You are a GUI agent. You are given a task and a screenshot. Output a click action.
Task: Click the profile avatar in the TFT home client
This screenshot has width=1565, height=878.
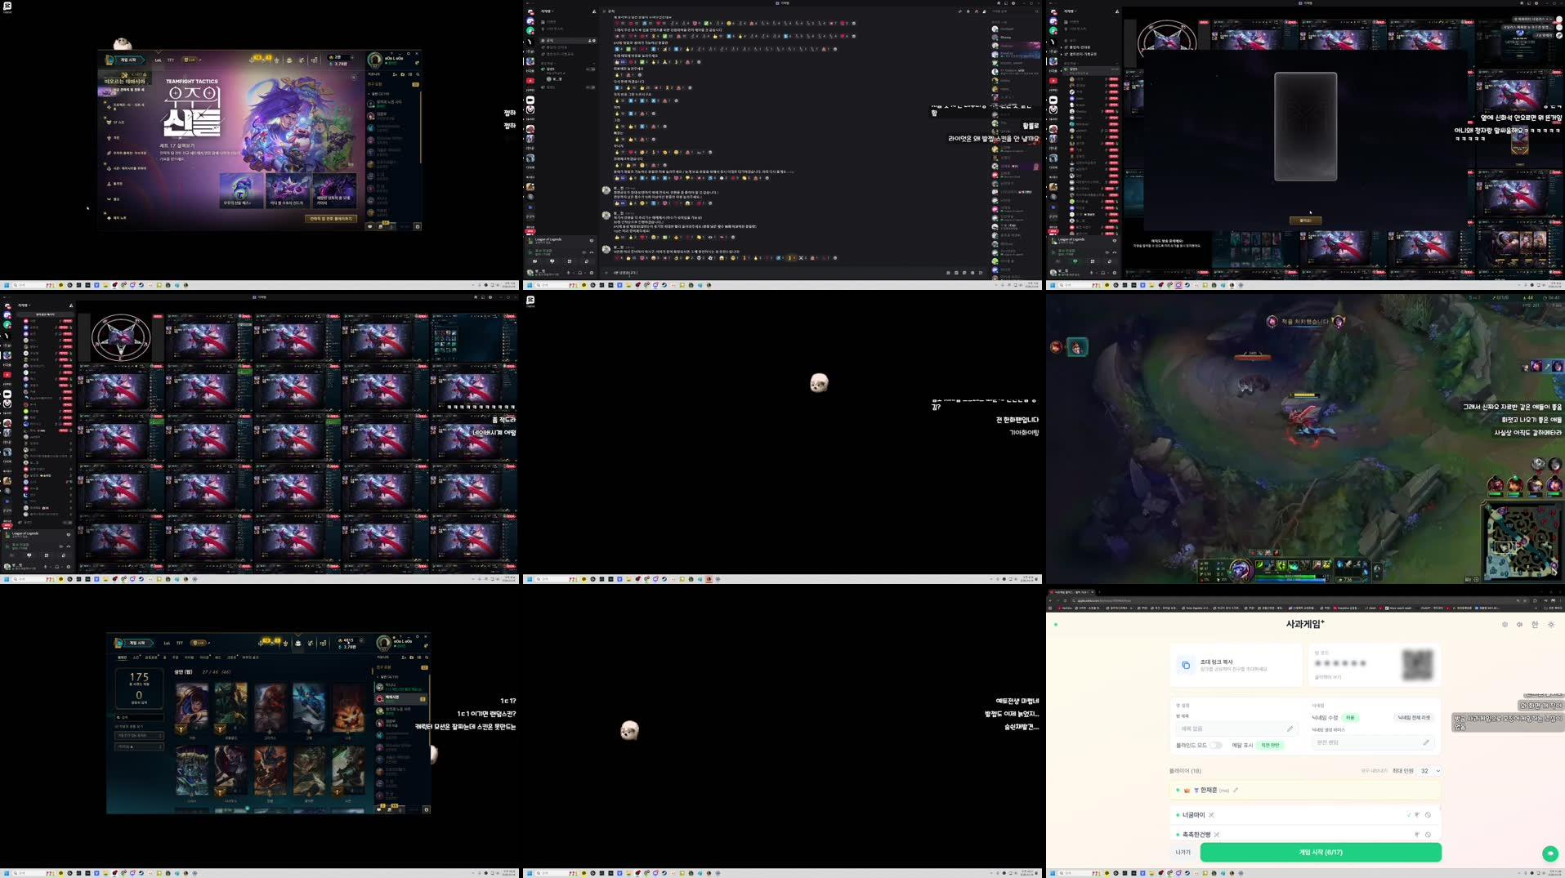tap(374, 60)
